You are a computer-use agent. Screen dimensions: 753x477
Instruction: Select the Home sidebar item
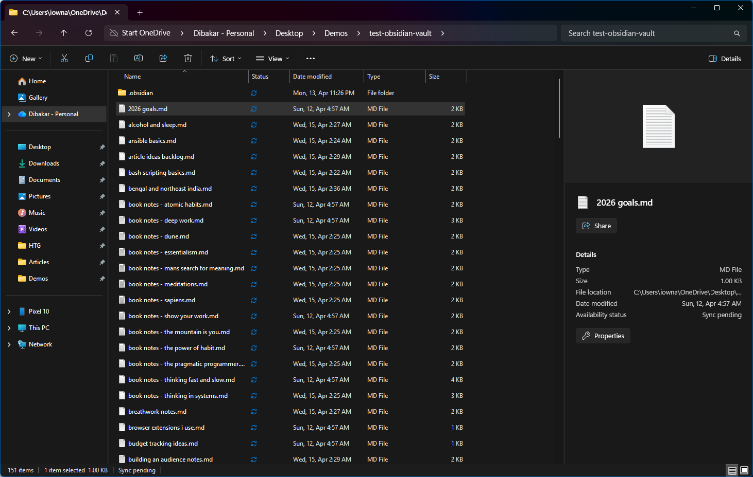37,81
